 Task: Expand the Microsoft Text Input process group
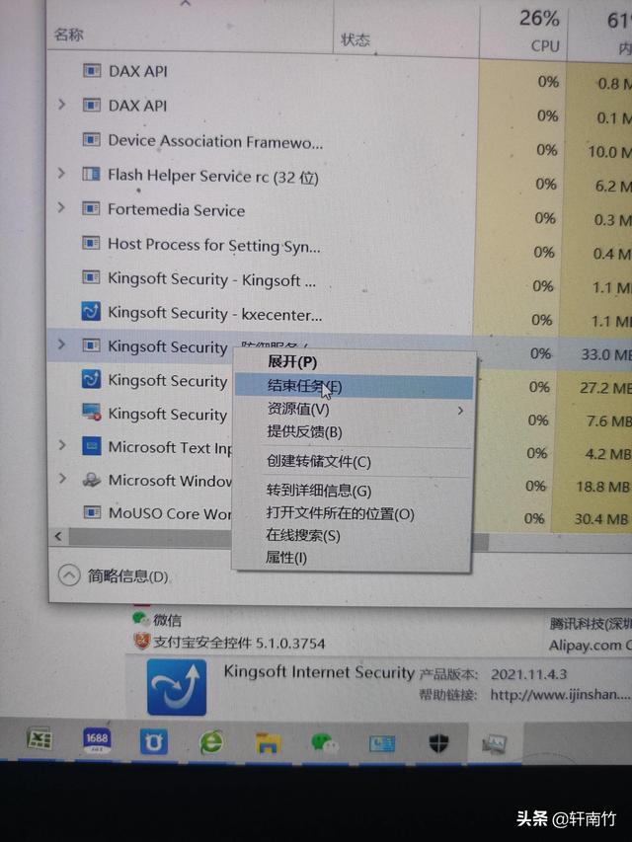(62, 445)
